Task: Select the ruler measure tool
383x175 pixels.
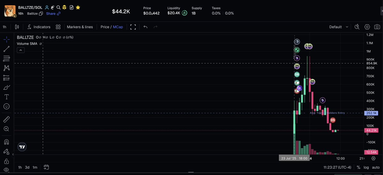Action: (x=7, y=119)
